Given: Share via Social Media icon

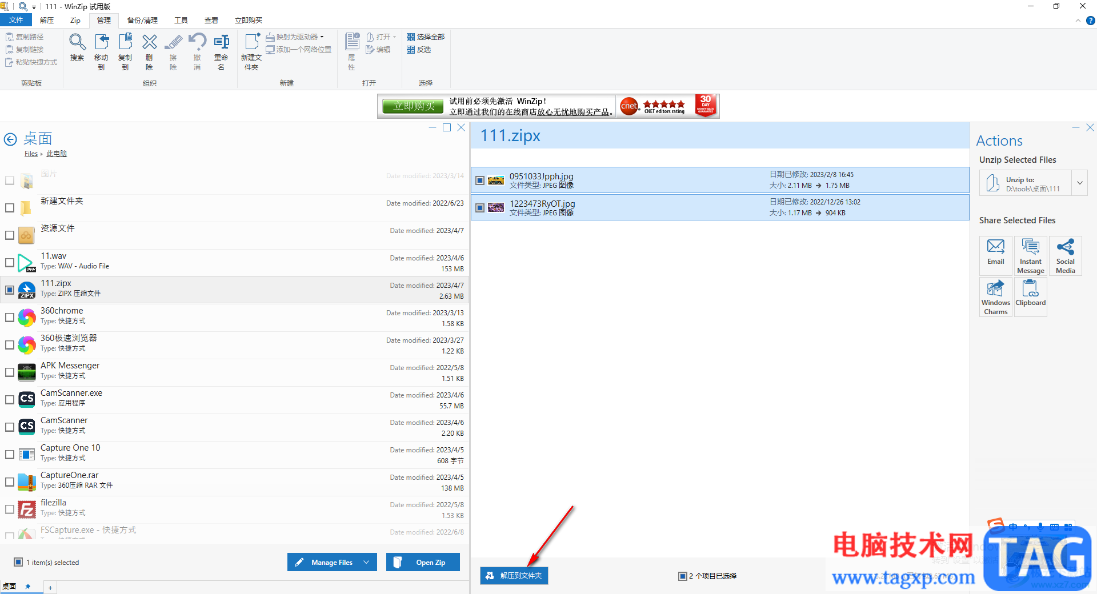Looking at the screenshot, I should tap(1066, 256).
